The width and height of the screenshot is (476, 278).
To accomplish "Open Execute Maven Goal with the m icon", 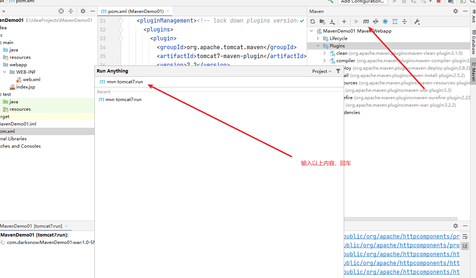I will (x=366, y=21).
